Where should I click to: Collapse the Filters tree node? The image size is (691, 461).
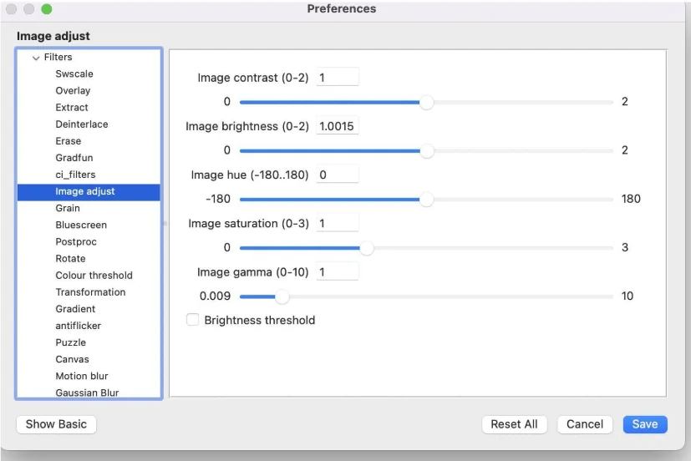point(36,58)
